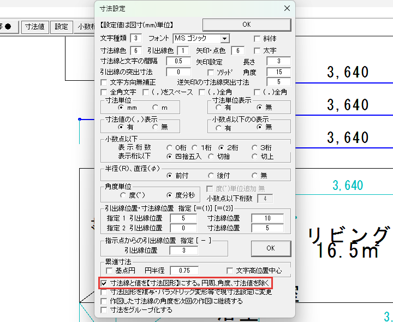Click the top wide OK button
Image resolution: width=393 pixels, height=322 pixels.
tap(247, 25)
